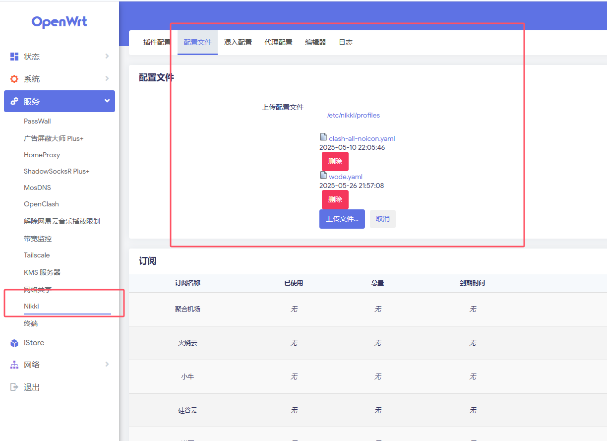The image size is (607, 441).
Task: Click the 服务 gears icon
Action: click(14, 101)
